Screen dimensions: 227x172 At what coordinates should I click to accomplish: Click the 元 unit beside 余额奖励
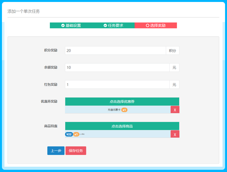click(x=174, y=68)
